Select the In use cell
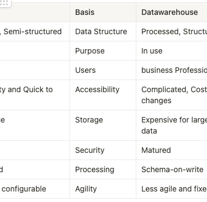Screen dimensions: 207x202 172,51
